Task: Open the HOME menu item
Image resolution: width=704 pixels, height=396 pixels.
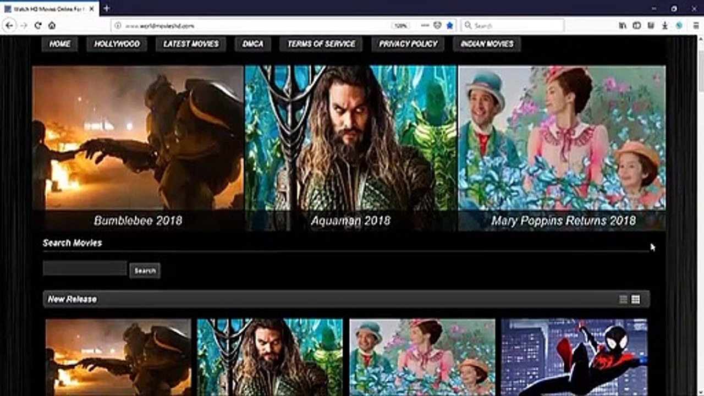Action: 60,44
